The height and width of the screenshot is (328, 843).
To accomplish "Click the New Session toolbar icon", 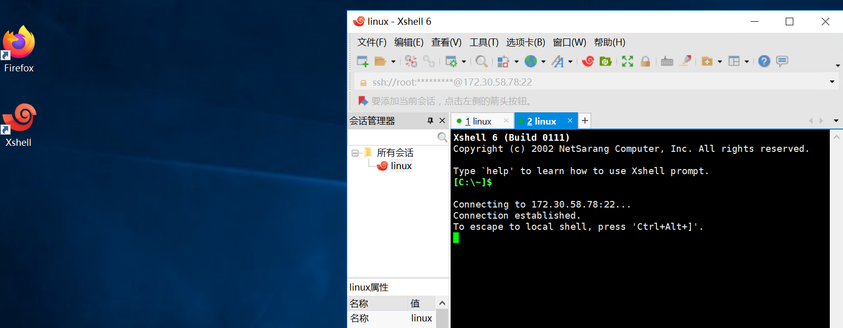I will [x=362, y=61].
